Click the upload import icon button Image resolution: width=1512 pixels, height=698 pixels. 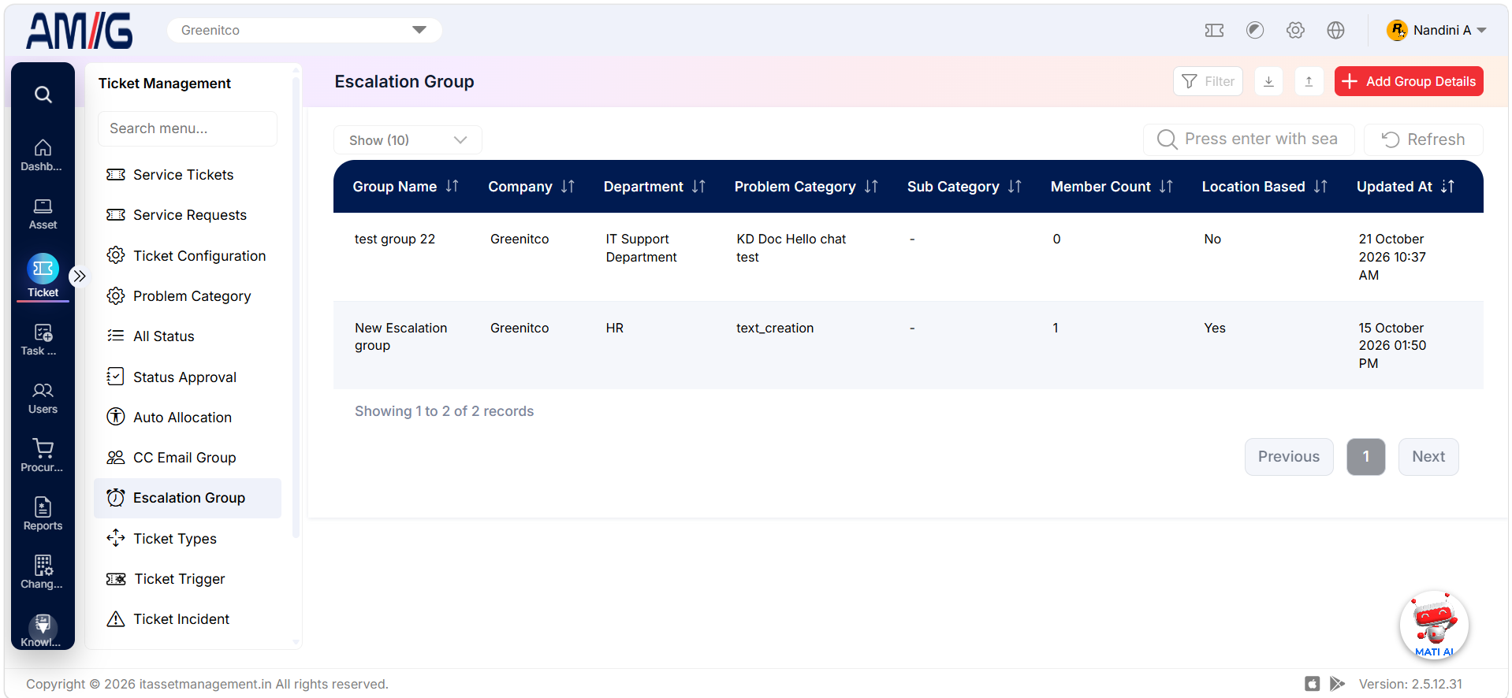click(x=1309, y=81)
